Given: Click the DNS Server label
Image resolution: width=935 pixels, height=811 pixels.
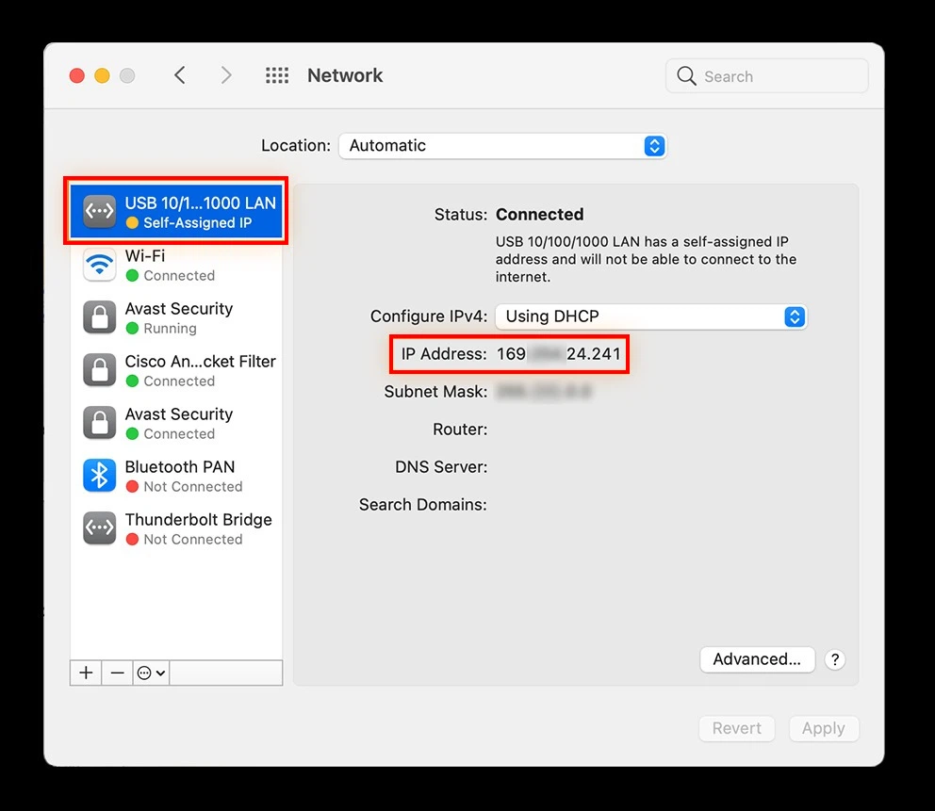Looking at the screenshot, I should (441, 467).
